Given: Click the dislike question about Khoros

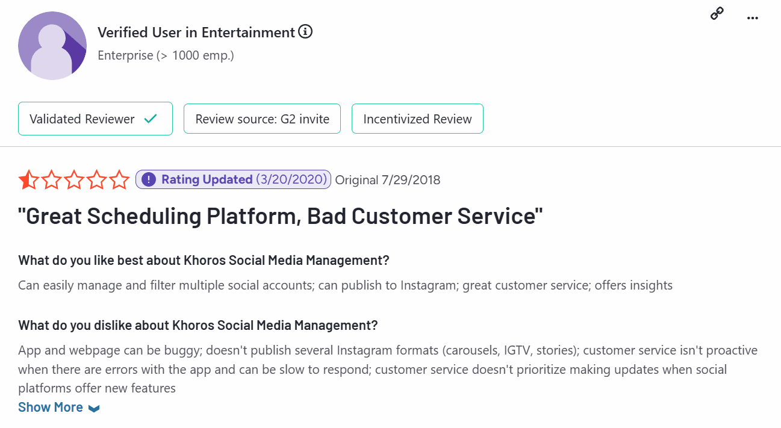Looking at the screenshot, I should point(197,325).
